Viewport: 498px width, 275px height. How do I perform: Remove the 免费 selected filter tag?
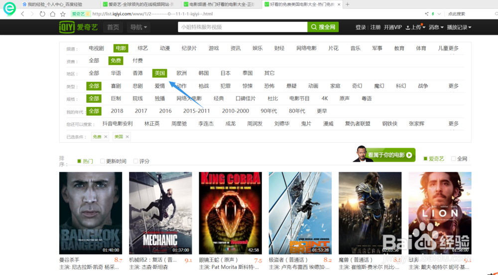point(106,137)
